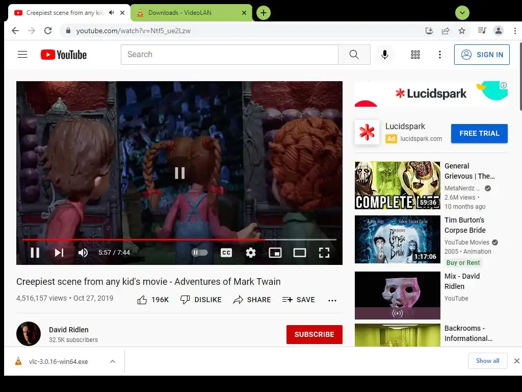522x392 pixels.
Task: Open the YouTube hamburger guide menu
Action: (x=22, y=54)
